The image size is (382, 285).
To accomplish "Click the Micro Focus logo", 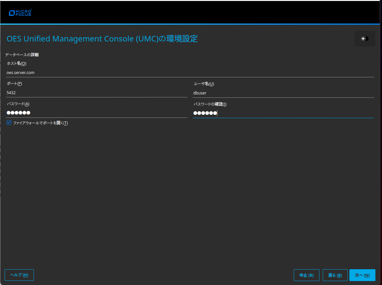I will [20, 13].
